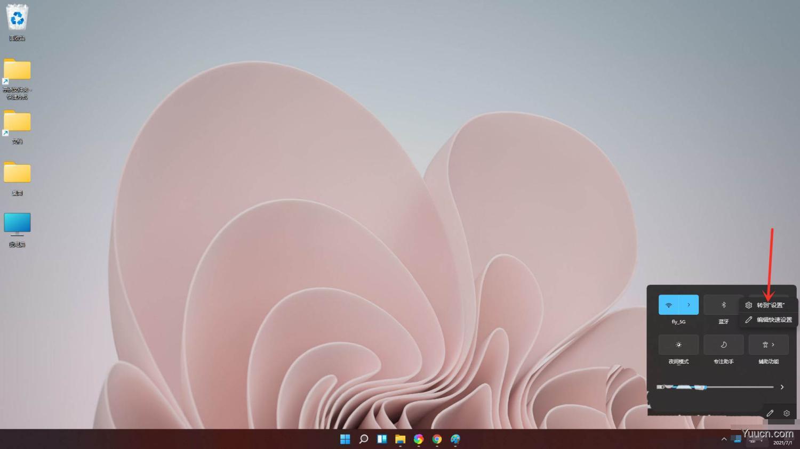Click the 辅助功能 accessibility tile
Viewport: 800px width, 449px height.
tap(769, 345)
